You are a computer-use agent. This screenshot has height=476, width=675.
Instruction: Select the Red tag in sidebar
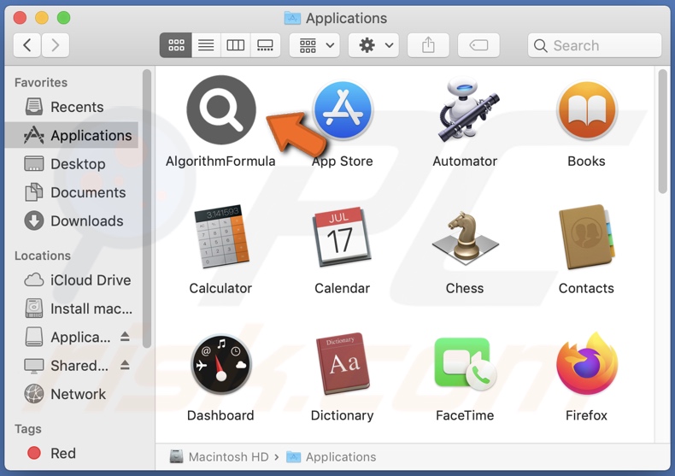pos(72,453)
